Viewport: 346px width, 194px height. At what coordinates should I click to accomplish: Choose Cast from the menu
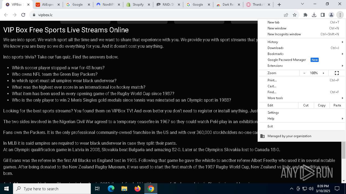click(302, 86)
